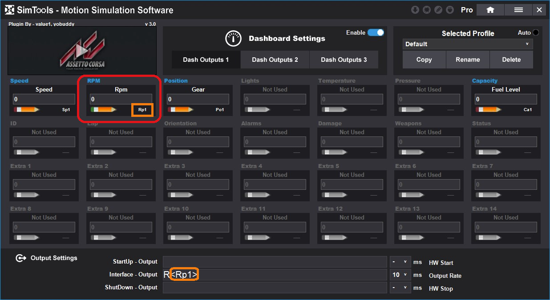Toggle the Dashboard Enable switch
This screenshot has width=550, height=300.
point(376,32)
